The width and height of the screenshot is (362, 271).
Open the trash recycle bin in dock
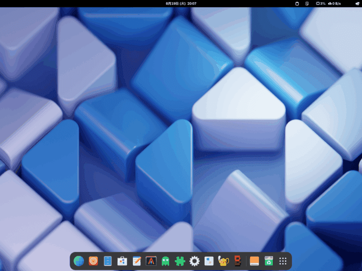click(269, 261)
